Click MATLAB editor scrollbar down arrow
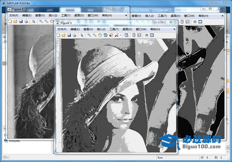Image resolution: width=232 pixels, height=162 pixels. [228, 152]
